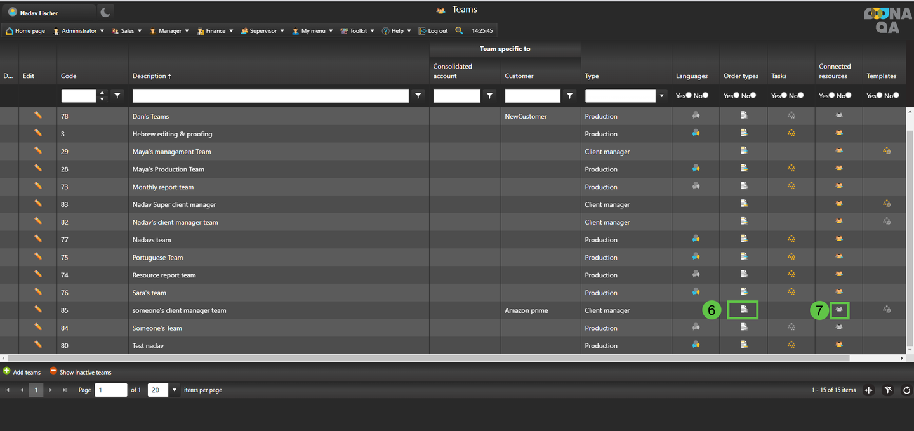The height and width of the screenshot is (431, 914).
Task: Open order types for someone's client manager team
Action: (x=744, y=310)
